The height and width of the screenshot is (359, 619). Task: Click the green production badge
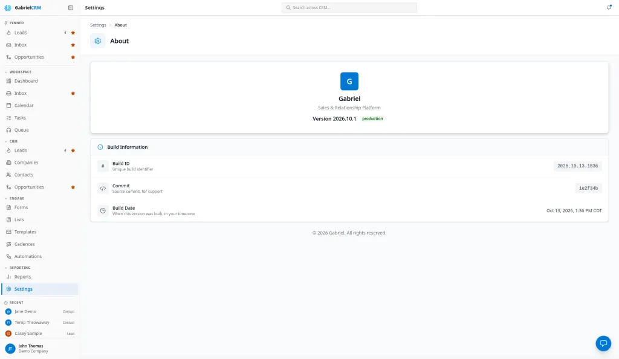[372, 118]
